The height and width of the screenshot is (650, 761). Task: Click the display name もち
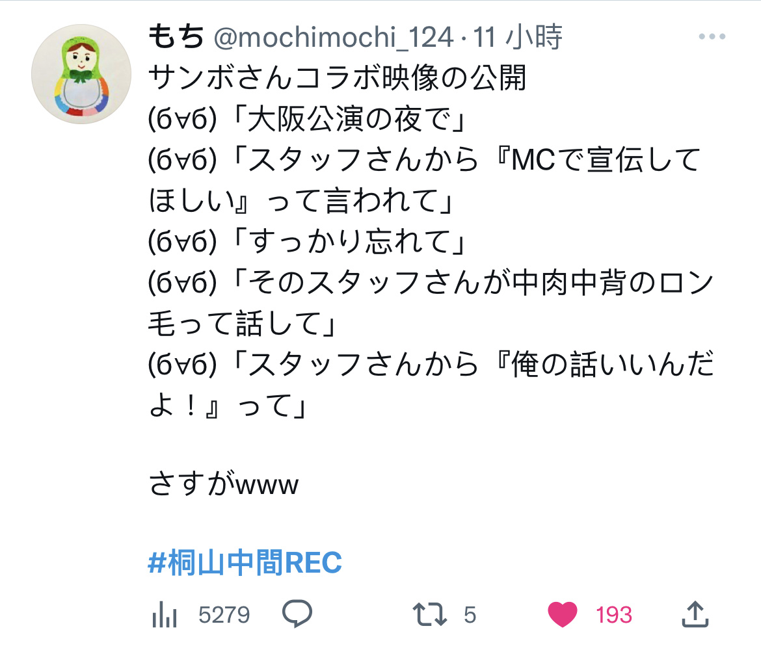(176, 37)
